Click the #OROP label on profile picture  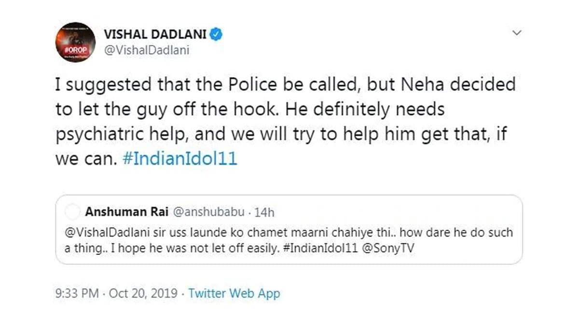75,50
